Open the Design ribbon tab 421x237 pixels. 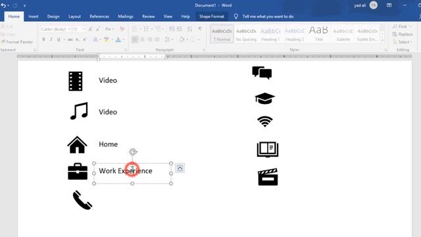click(x=53, y=16)
